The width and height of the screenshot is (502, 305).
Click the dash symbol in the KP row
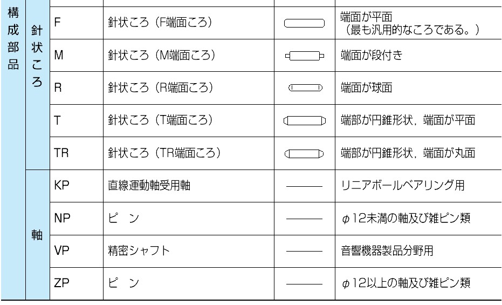point(304,186)
